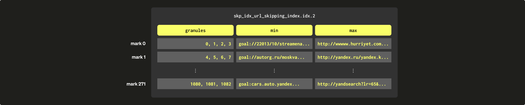Select max value http://wwwww.hurriyet.com...
This screenshot has width=525, height=105.
coord(353,44)
